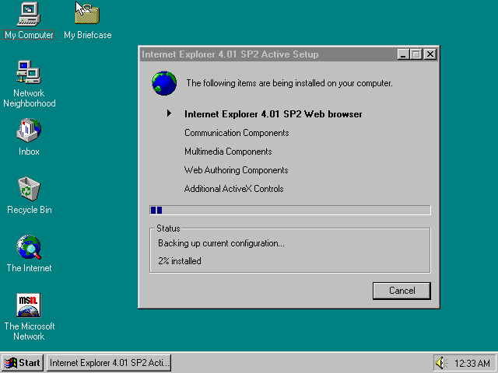The image size is (498, 373).
Task: Click 'The following items are being installed' text
Action: point(289,83)
